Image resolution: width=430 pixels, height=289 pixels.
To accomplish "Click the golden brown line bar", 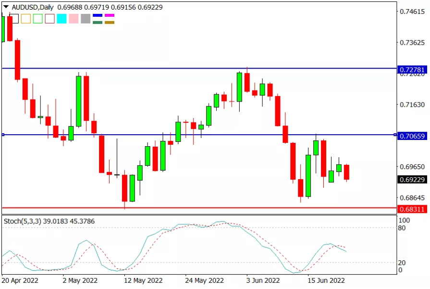I will coord(110,23).
